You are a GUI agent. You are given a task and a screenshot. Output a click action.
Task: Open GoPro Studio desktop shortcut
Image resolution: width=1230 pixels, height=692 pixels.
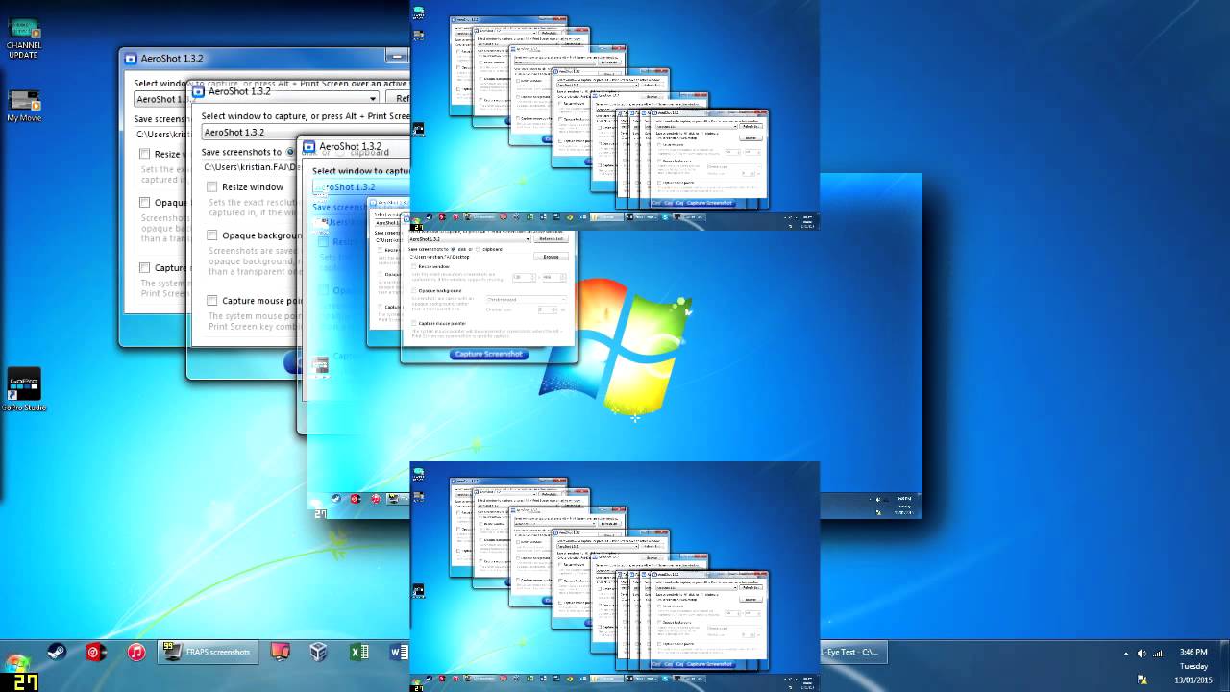23,389
